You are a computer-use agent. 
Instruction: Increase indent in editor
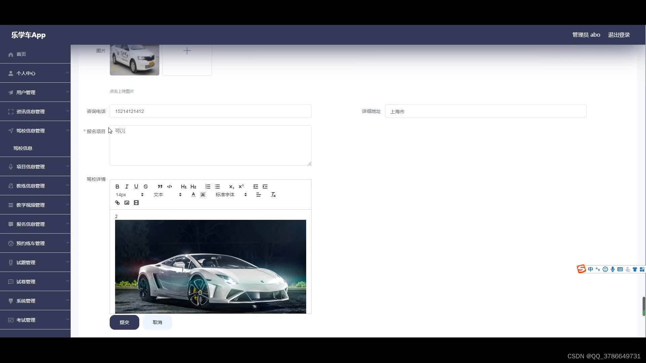tap(265, 187)
